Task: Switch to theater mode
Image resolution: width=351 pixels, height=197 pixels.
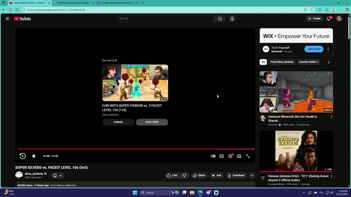Action: coord(239,156)
